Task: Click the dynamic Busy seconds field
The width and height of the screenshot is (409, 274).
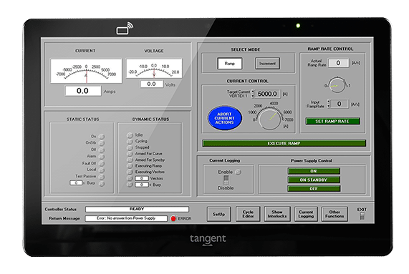Action: [x=142, y=185]
